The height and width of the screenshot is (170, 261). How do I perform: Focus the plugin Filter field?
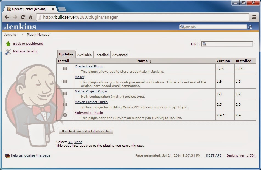click(227, 44)
